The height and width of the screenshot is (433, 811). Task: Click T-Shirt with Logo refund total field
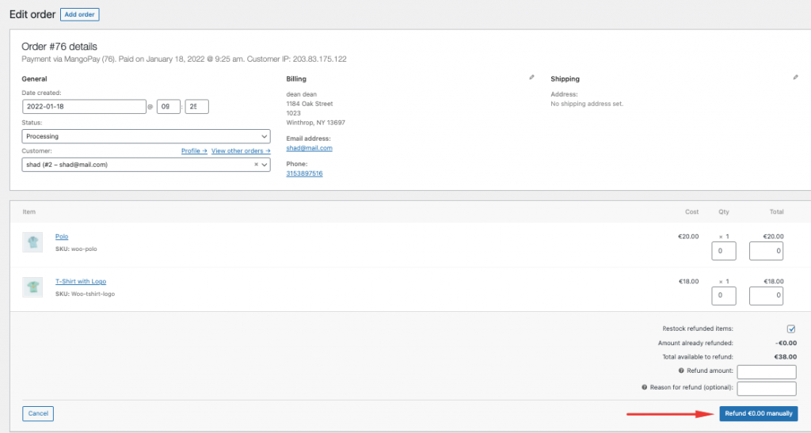point(766,295)
